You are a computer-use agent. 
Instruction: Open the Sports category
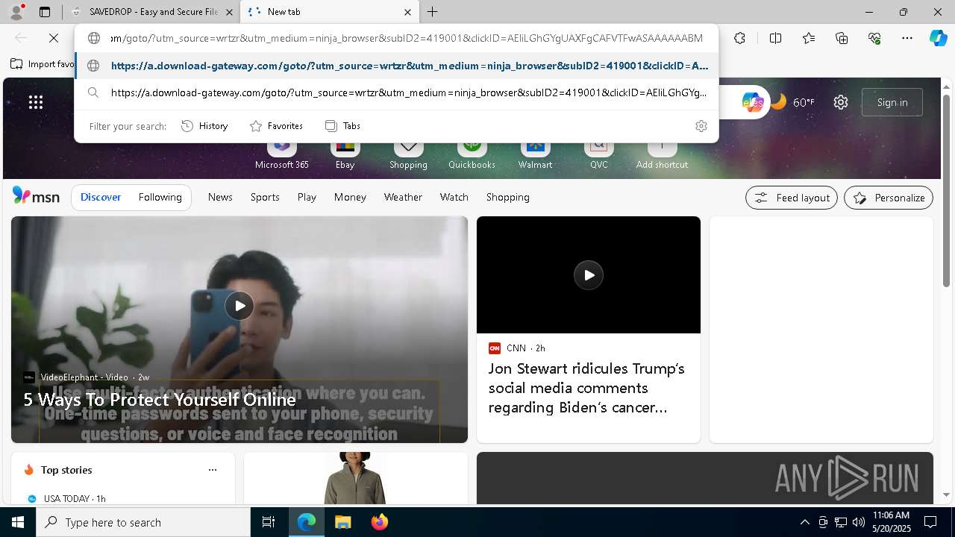(265, 197)
